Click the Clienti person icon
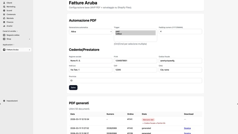Image resolution: width=238 pixels, height=134 pixels. coord(4,3)
